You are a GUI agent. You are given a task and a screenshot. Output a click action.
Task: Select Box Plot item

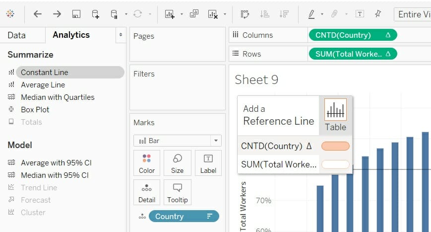tap(35, 109)
